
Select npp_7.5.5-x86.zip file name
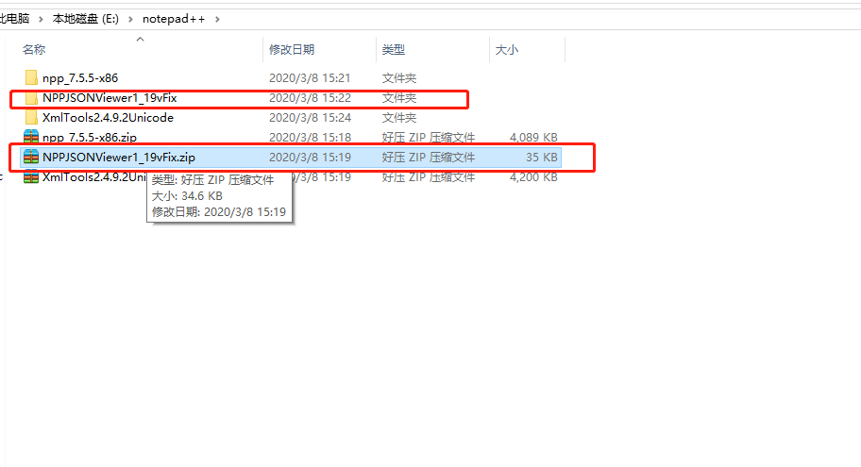[x=90, y=137]
